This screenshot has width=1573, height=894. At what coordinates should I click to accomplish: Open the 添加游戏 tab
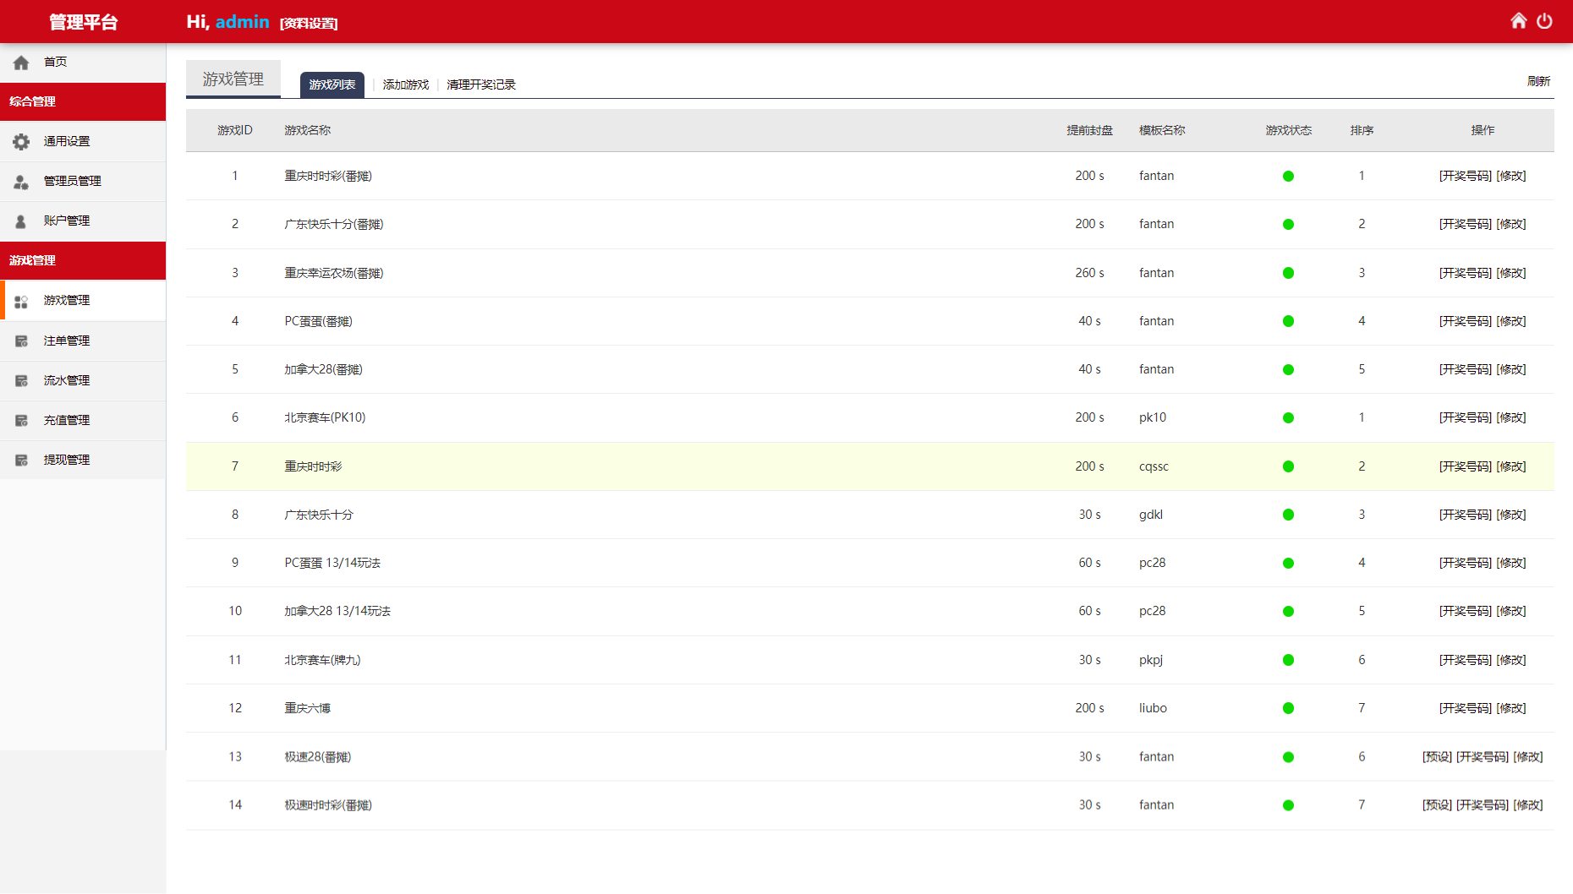pos(405,84)
